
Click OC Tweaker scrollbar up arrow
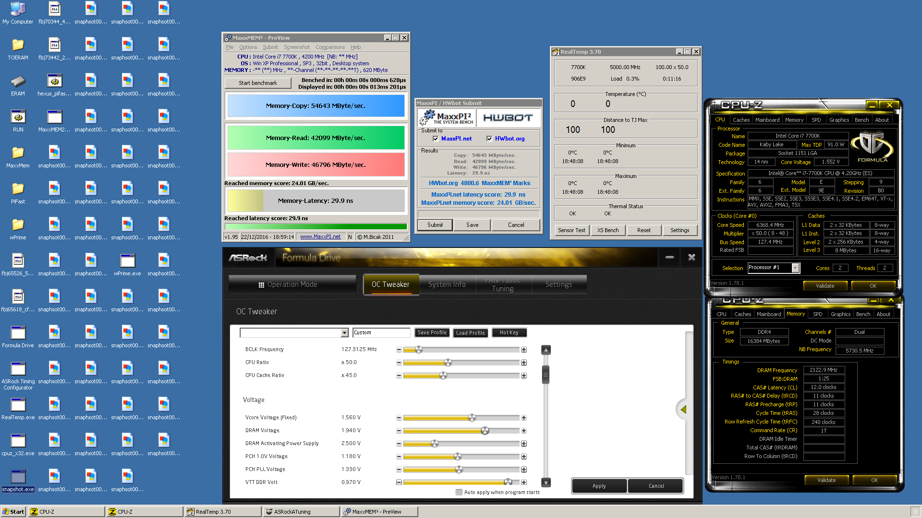(x=546, y=350)
